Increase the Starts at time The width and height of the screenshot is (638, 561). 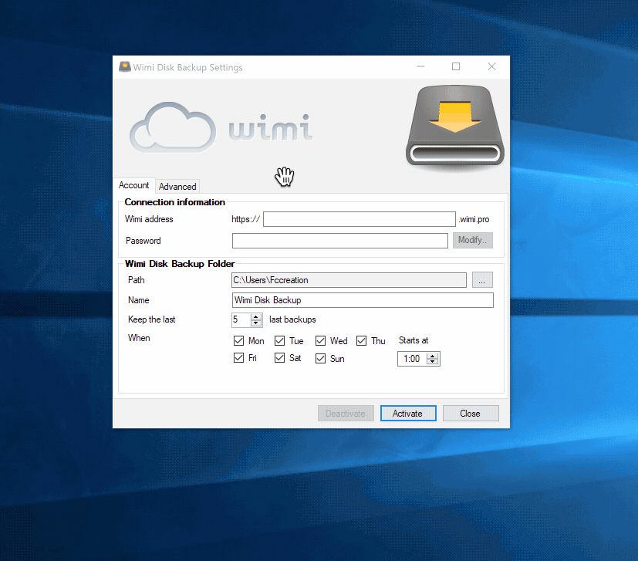point(432,356)
